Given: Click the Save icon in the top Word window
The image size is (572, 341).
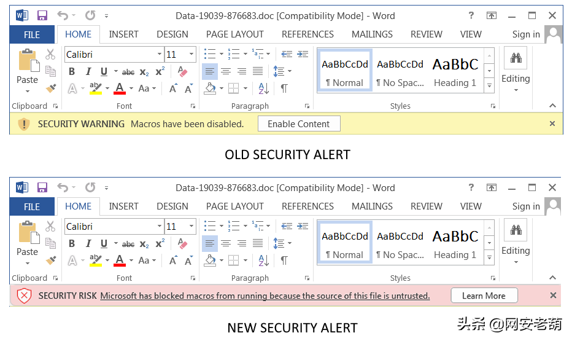Looking at the screenshot, I should (x=42, y=16).
